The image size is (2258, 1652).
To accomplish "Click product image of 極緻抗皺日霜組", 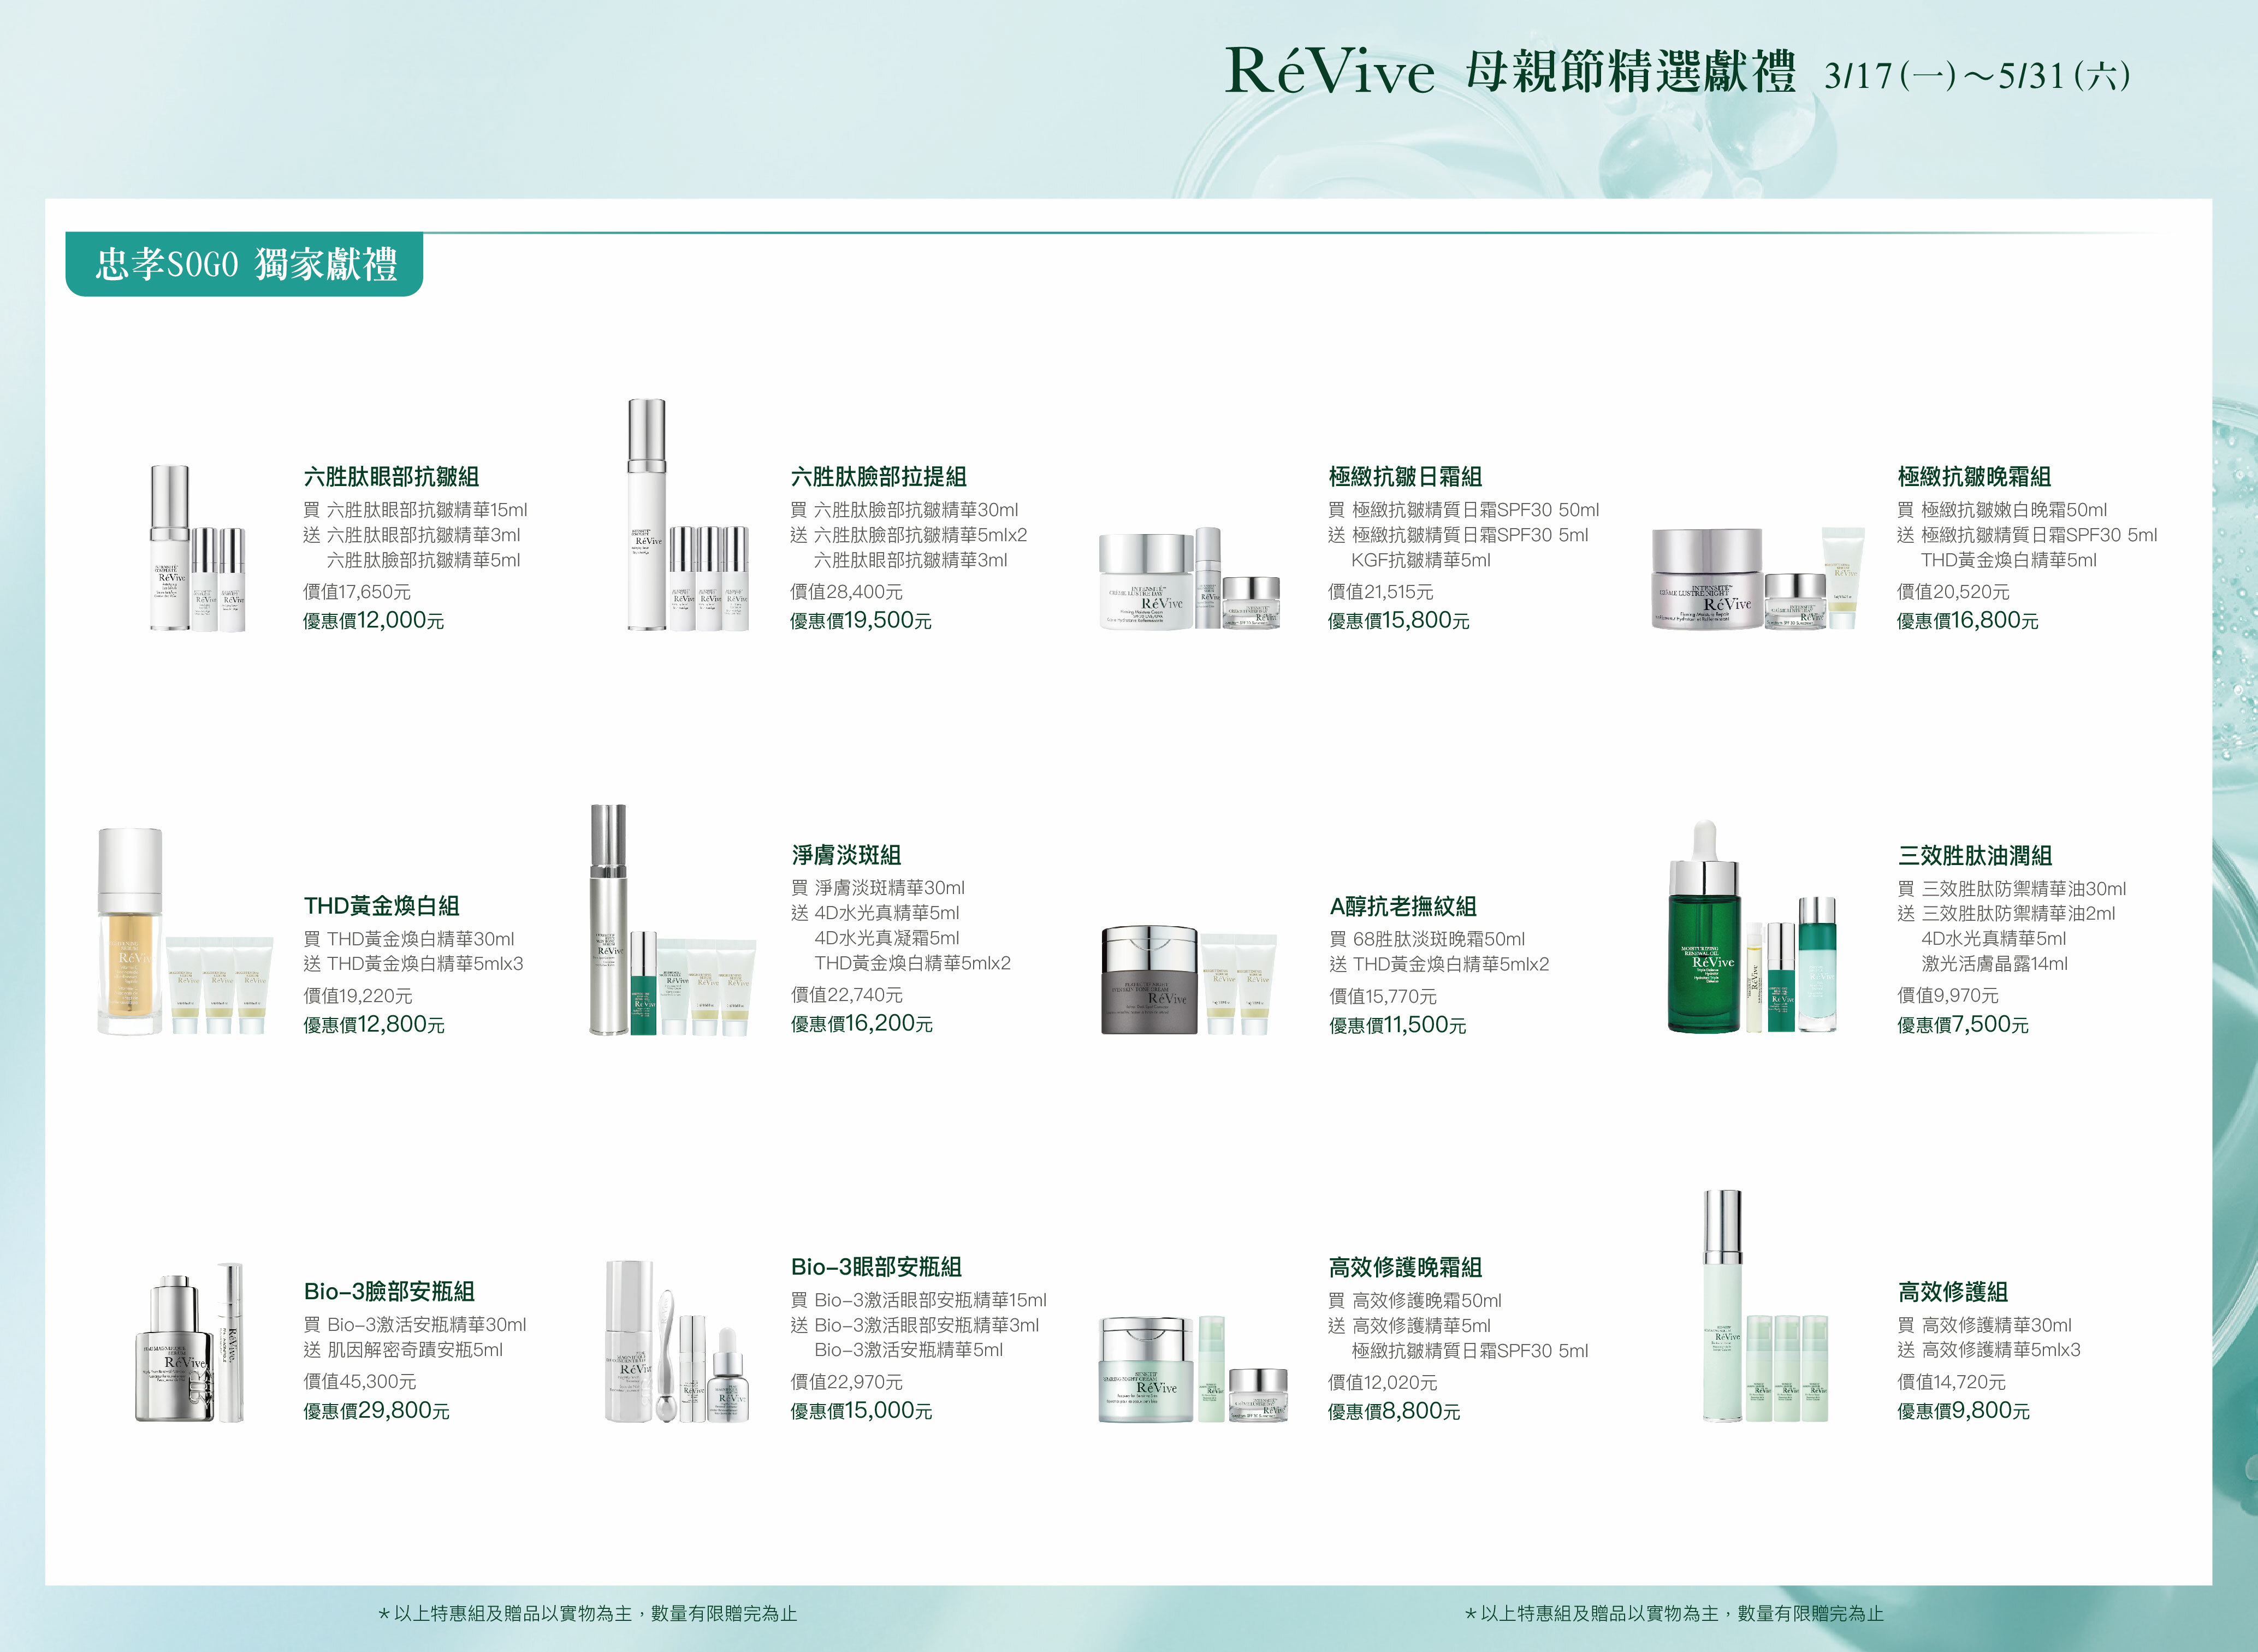I will pyautogui.click(x=1189, y=579).
